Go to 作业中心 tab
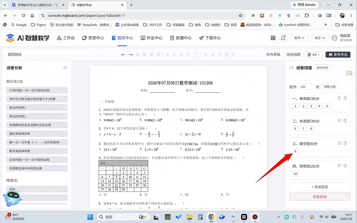357x223 pixels. point(152,38)
